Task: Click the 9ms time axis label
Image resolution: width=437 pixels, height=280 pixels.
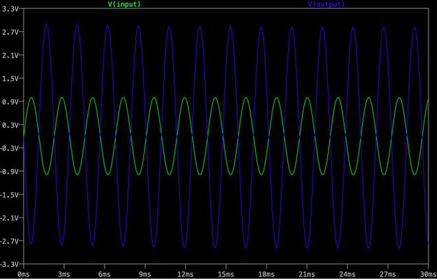Action: (145, 274)
